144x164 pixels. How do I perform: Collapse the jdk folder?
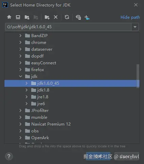coord(20,76)
